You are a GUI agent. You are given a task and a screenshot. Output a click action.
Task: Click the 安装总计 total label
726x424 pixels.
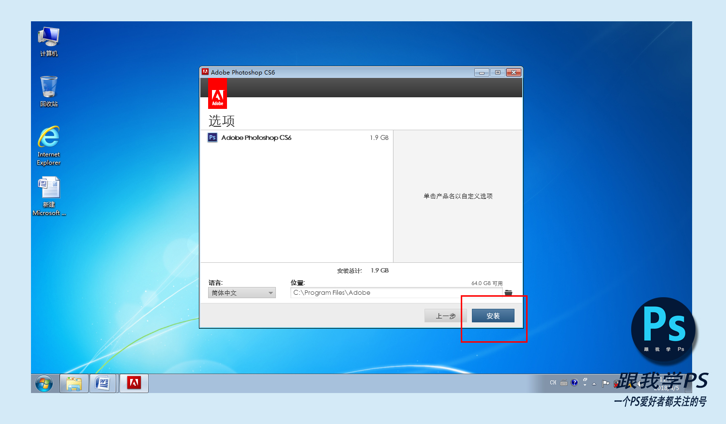349,271
